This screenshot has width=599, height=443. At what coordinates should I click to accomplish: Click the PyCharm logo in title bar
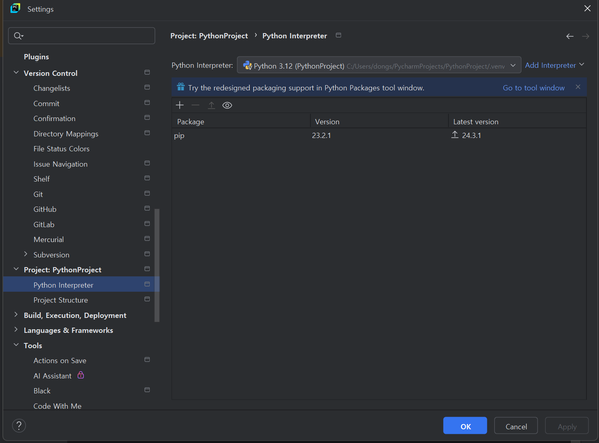click(x=15, y=8)
